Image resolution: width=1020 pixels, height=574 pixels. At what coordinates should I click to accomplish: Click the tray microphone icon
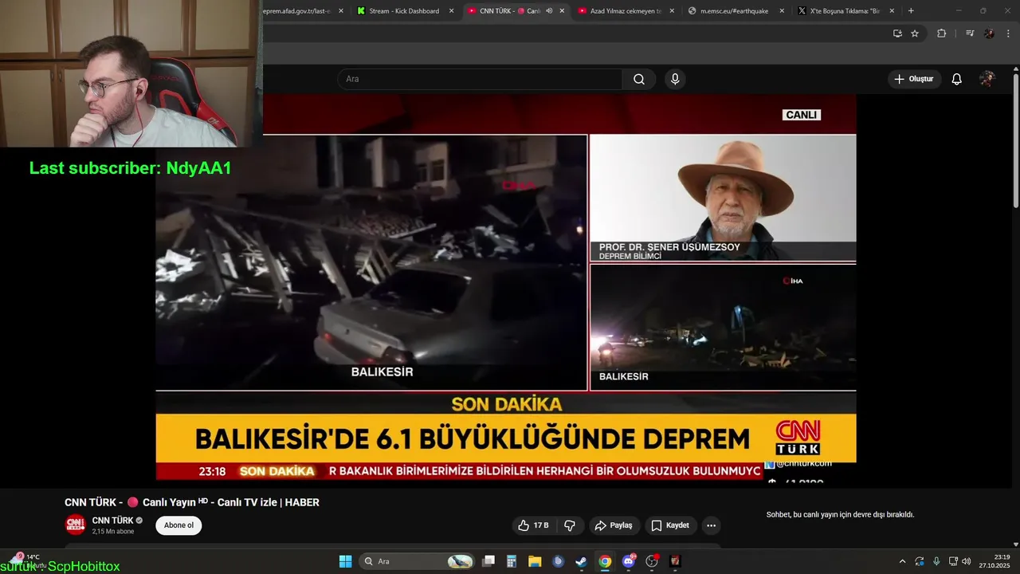pyautogui.click(x=936, y=561)
